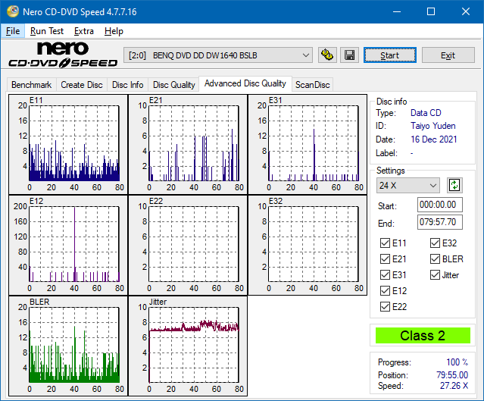Image resolution: width=484 pixels, height=401 pixels.
Task: Maximize the Nero CD-DVD Speed window
Action: [x=431, y=11]
